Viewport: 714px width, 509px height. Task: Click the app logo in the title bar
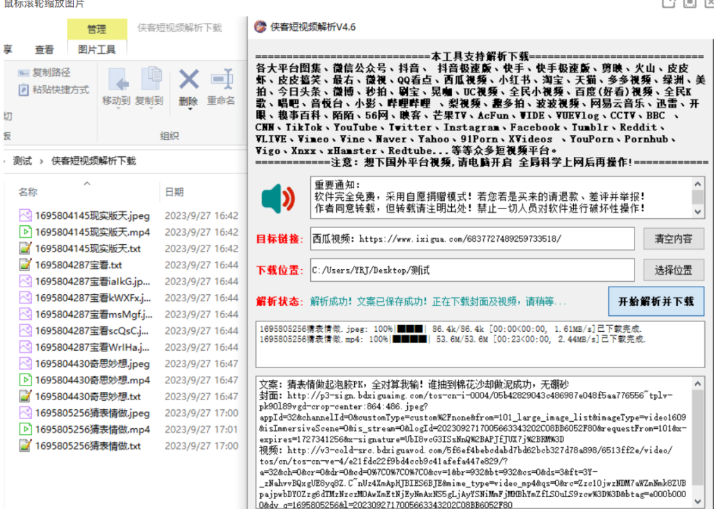pos(260,27)
